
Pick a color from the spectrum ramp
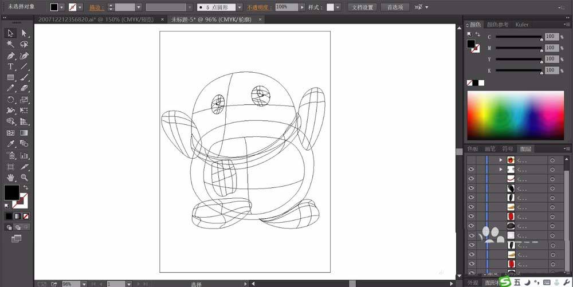(515, 115)
